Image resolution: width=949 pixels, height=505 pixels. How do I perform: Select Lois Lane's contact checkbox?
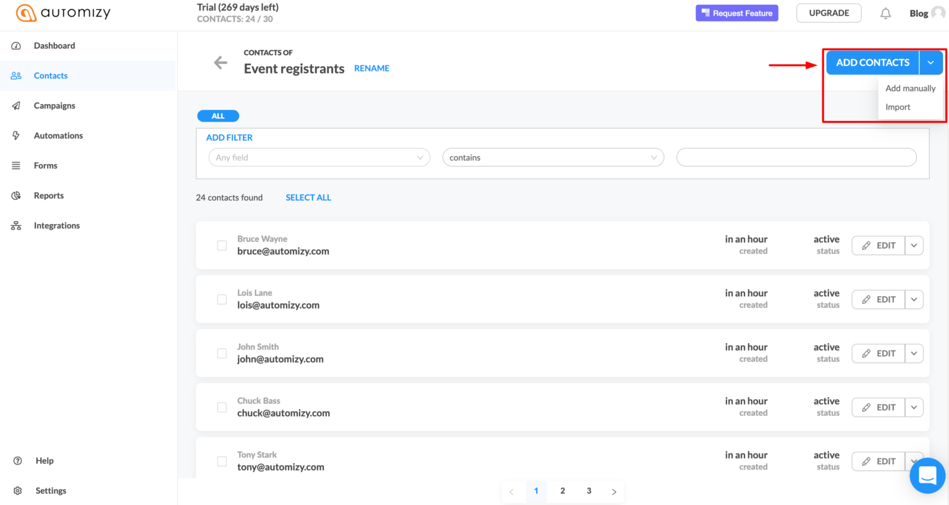(222, 299)
